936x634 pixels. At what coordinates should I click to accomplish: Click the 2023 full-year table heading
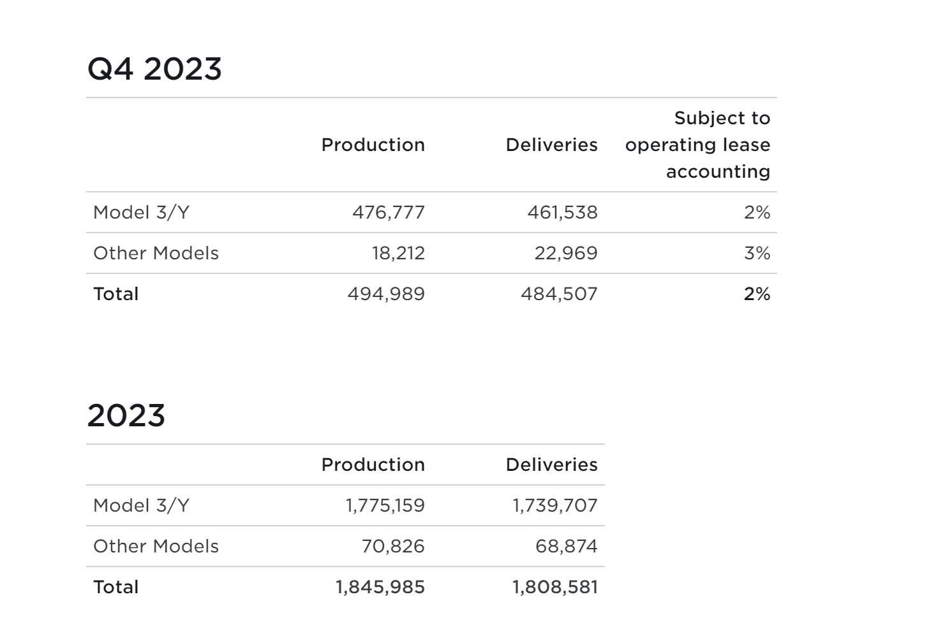126,415
